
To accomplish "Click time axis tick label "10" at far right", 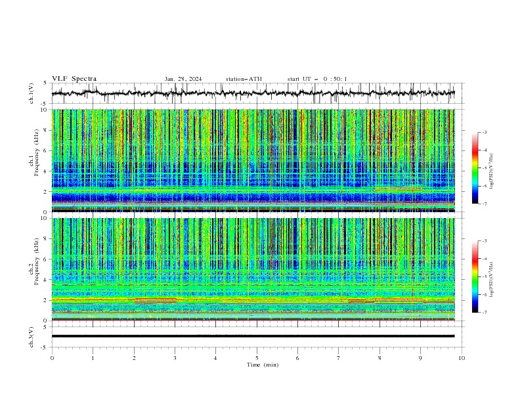I will (462, 358).
